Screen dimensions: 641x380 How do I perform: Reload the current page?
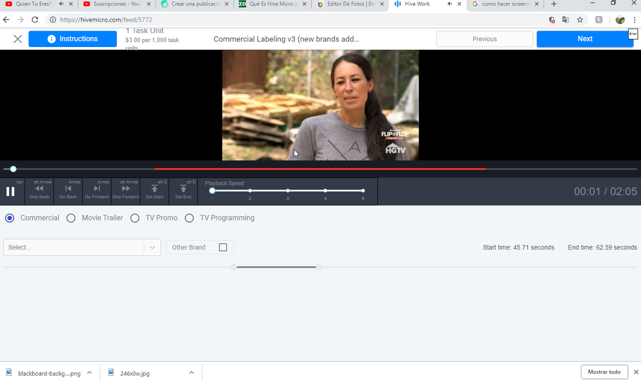pyautogui.click(x=35, y=20)
